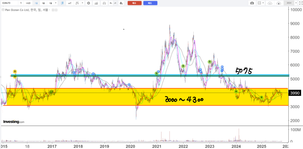
Task: Click the 2024 saved layout name
Action: (289, 3)
